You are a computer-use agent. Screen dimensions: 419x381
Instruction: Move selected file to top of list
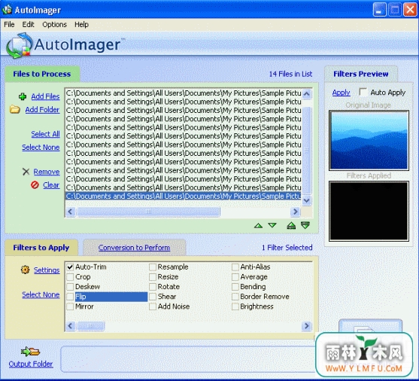291,226
